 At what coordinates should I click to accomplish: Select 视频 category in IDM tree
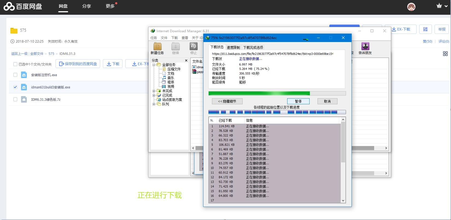tap(171, 87)
